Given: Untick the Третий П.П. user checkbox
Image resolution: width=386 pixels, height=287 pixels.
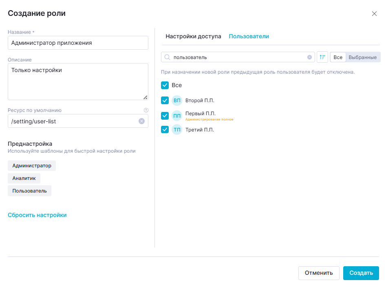Looking at the screenshot, I should 165,130.
